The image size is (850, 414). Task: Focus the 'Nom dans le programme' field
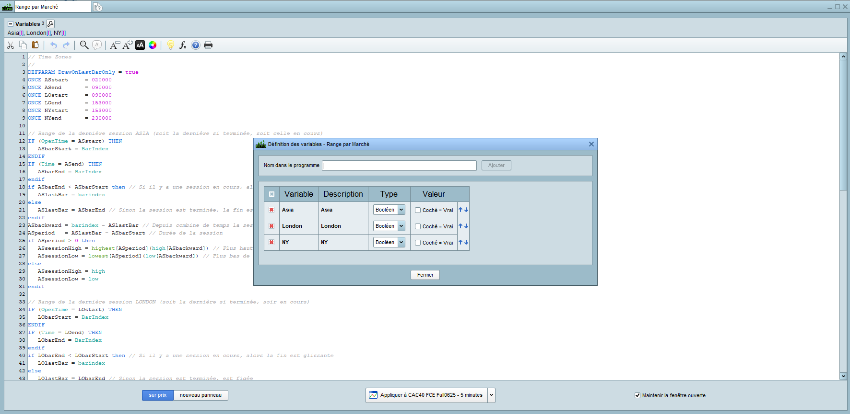click(x=400, y=166)
